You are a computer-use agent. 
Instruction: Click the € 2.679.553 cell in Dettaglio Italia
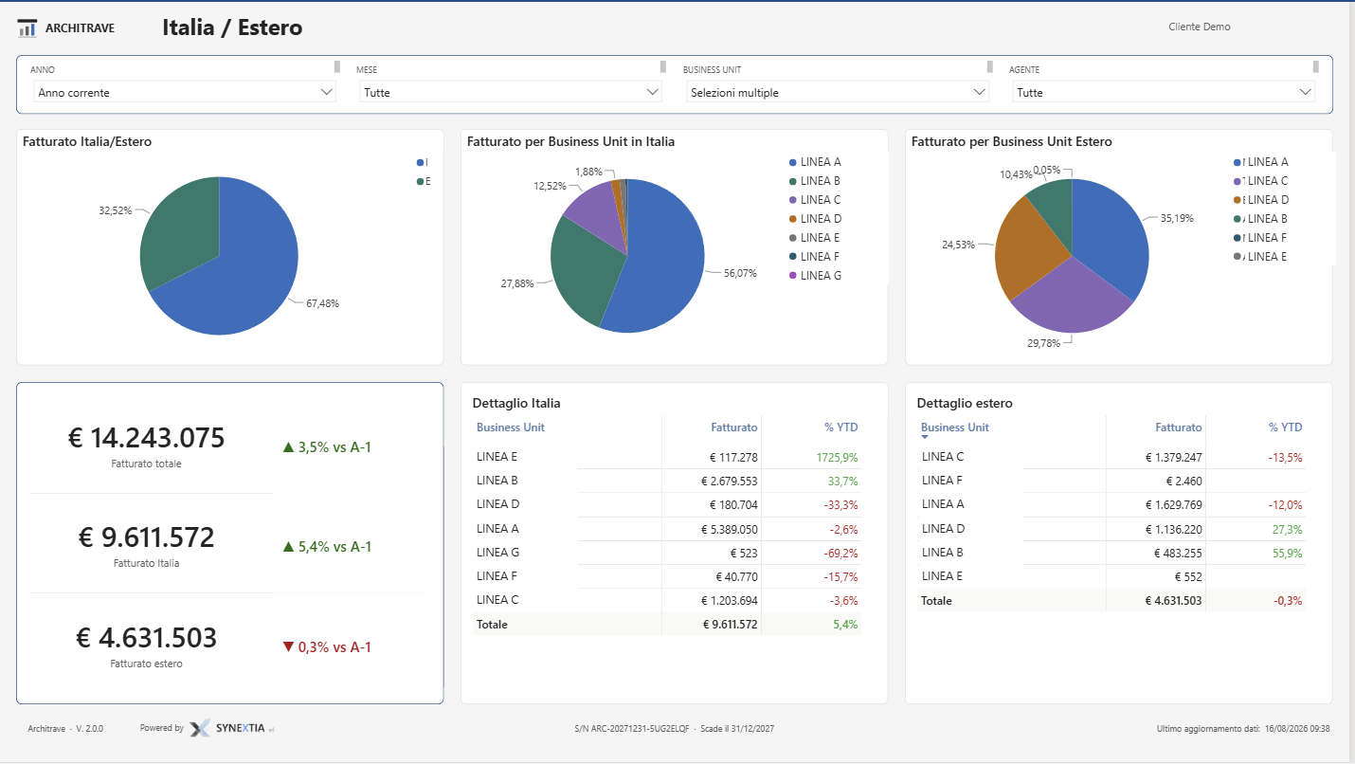[x=729, y=482]
